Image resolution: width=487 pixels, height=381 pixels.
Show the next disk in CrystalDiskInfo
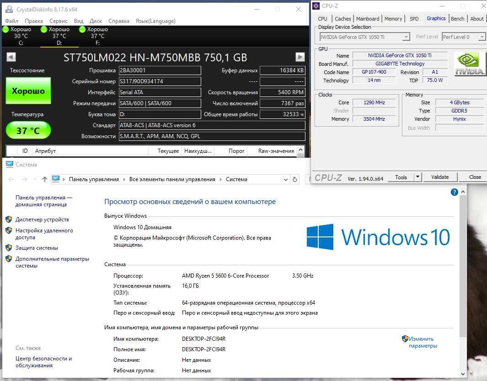(300, 57)
